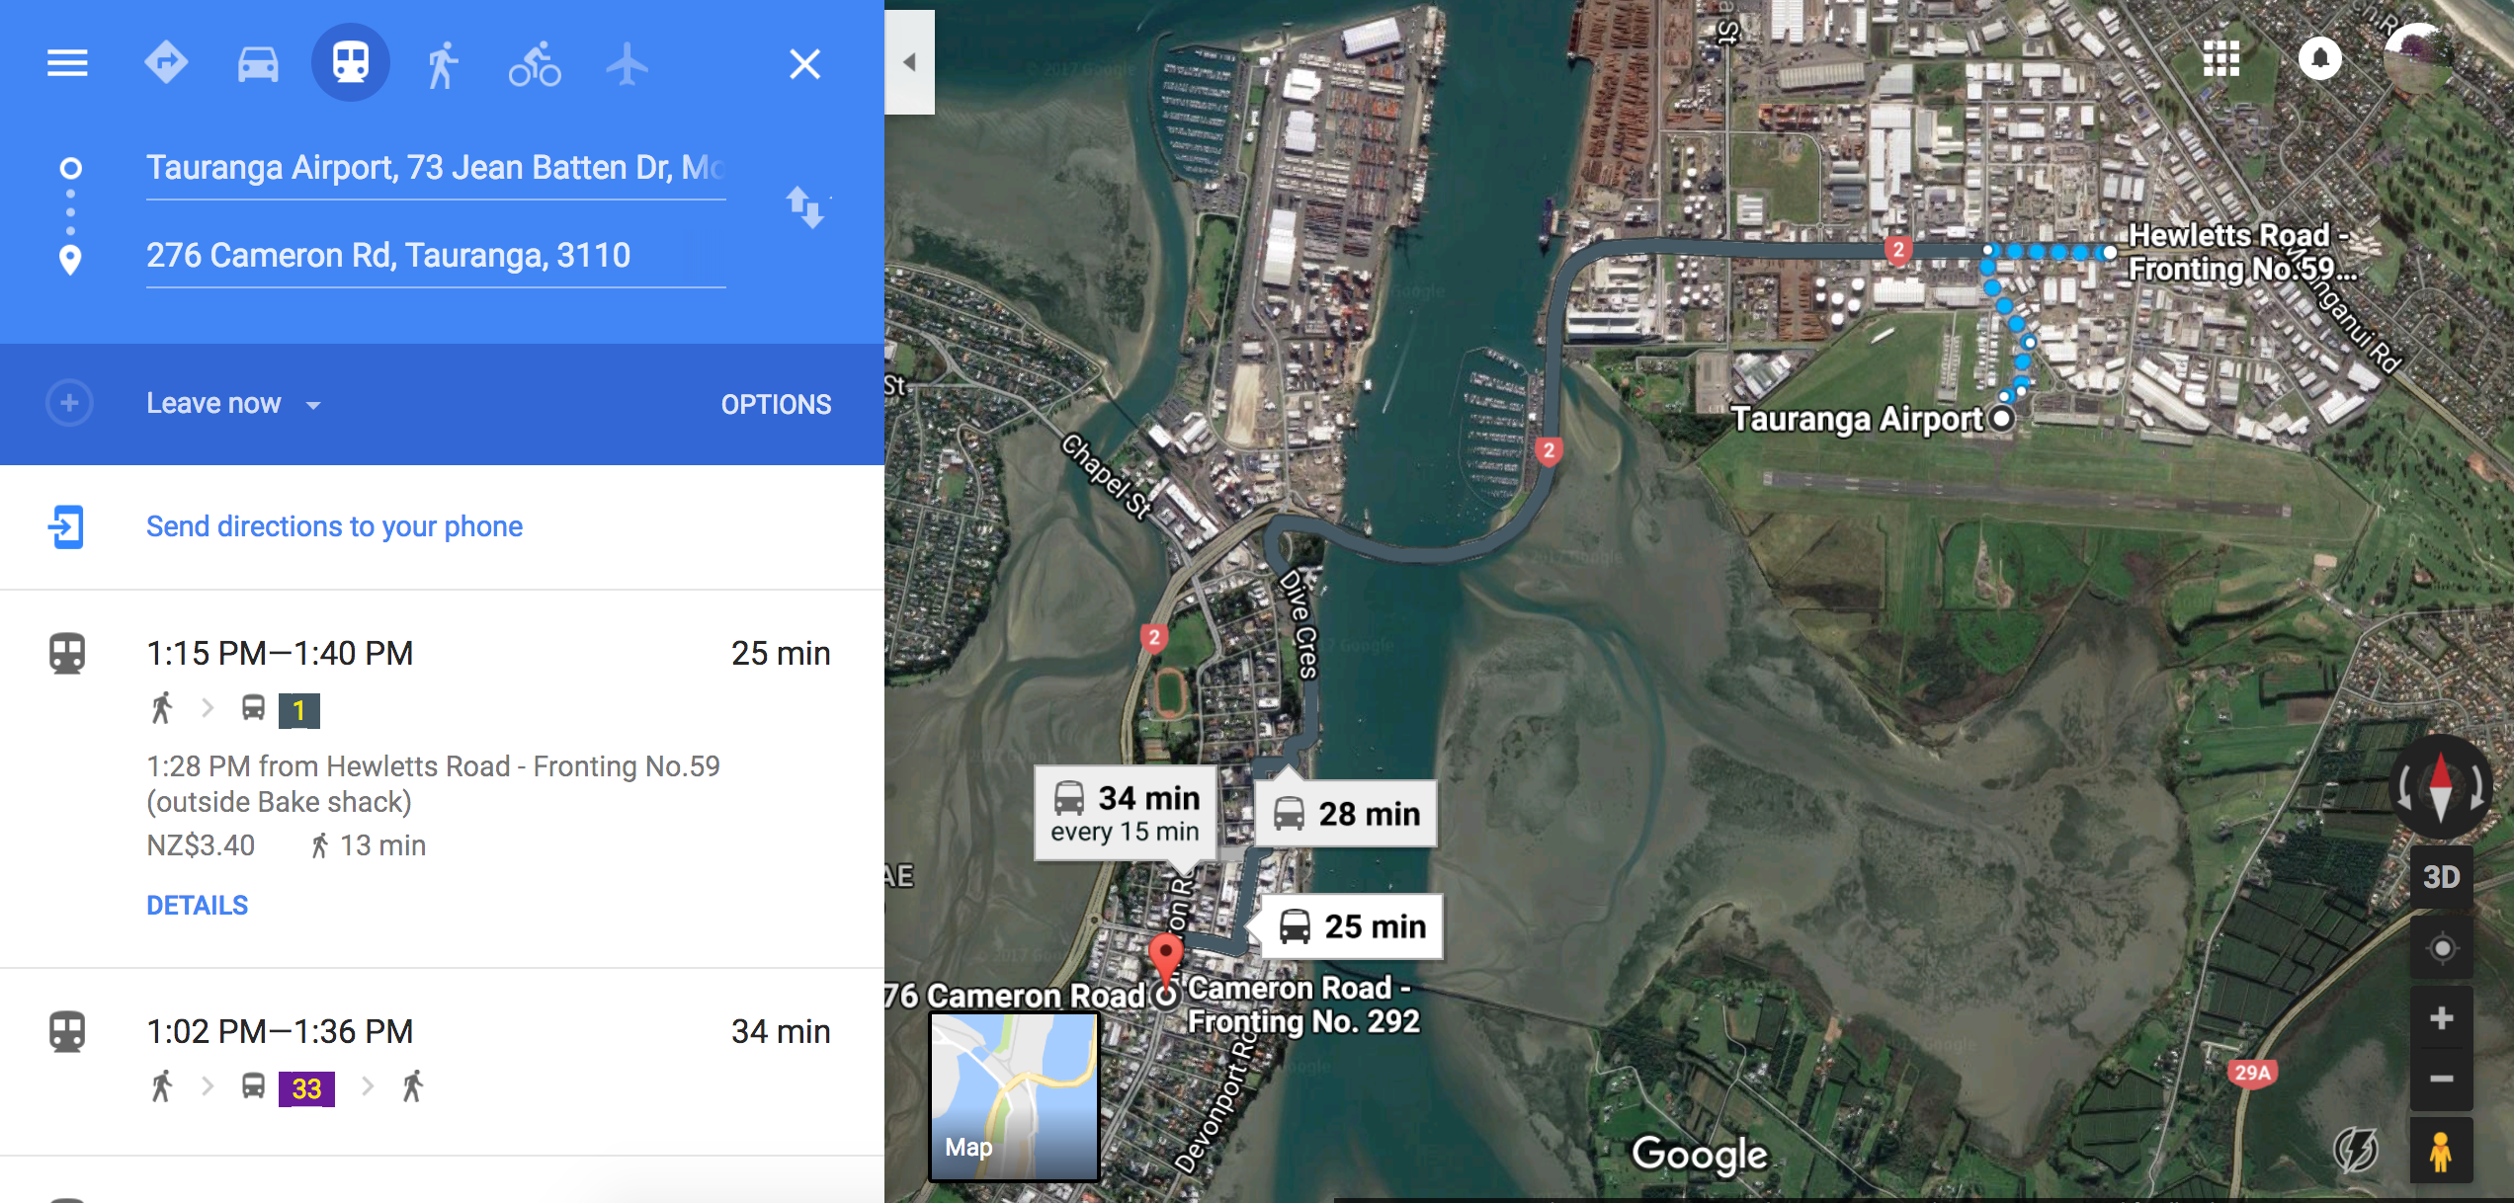
Task: Click the bus line 1 badge
Action: tap(298, 710)
